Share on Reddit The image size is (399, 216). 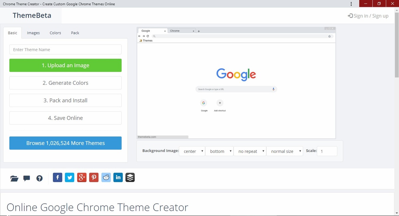click(106, 177)
